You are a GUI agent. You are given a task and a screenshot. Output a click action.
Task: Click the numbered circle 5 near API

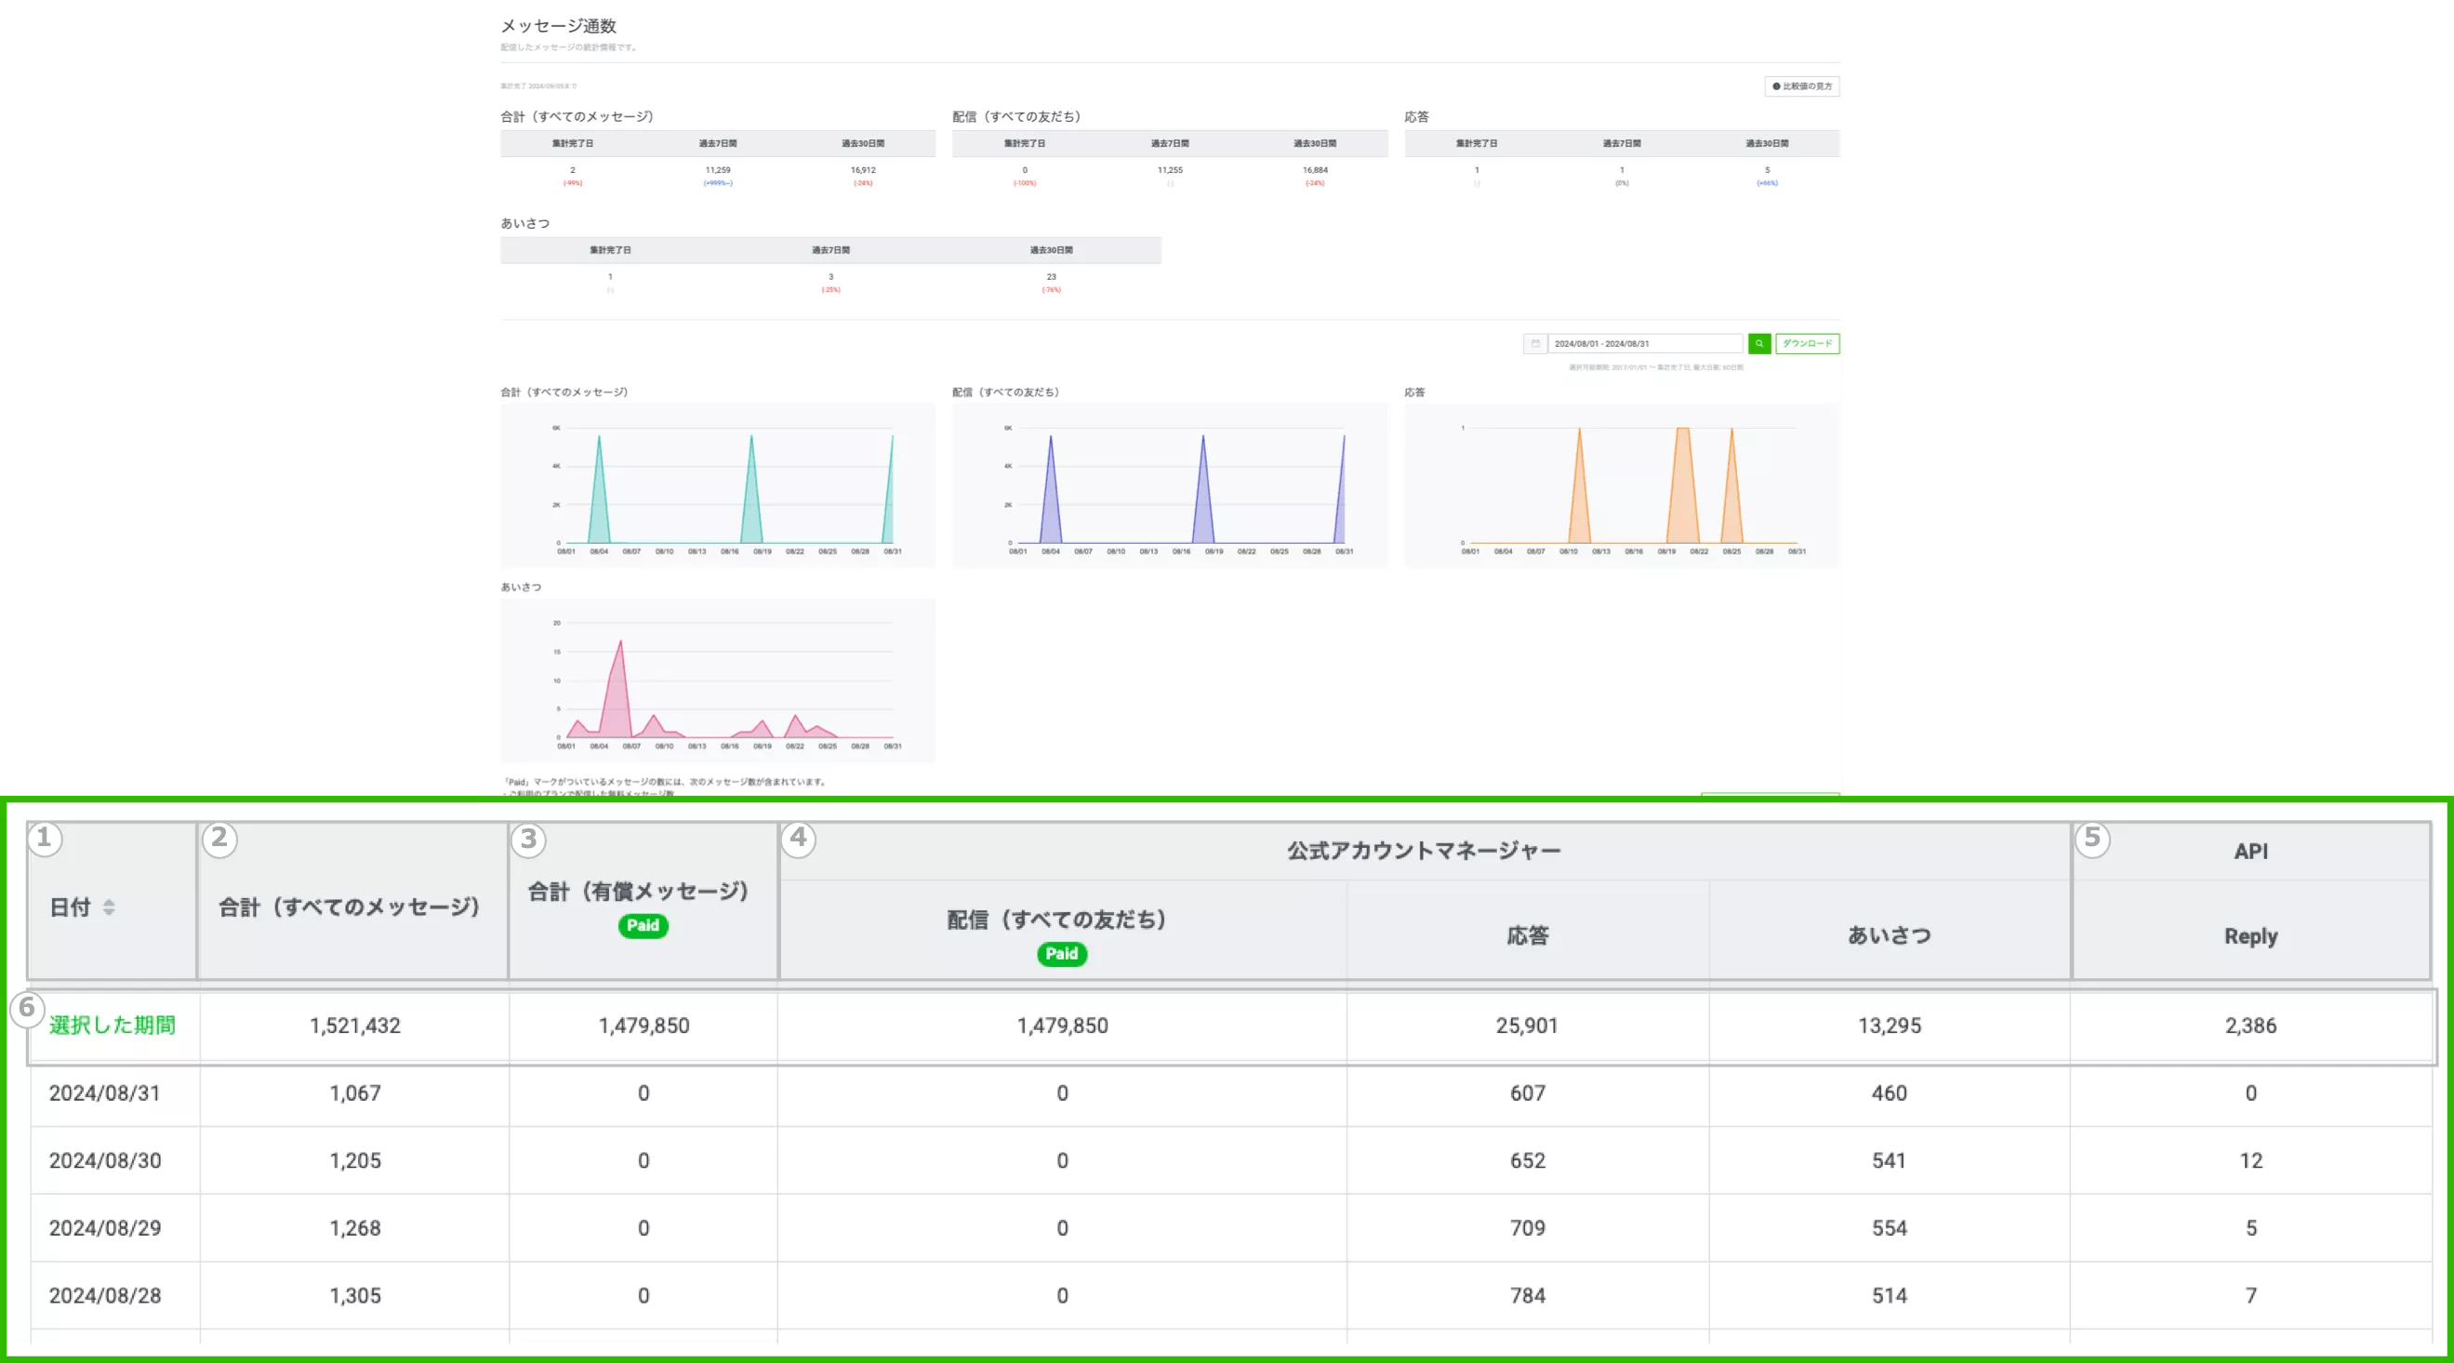[2092, 840]
